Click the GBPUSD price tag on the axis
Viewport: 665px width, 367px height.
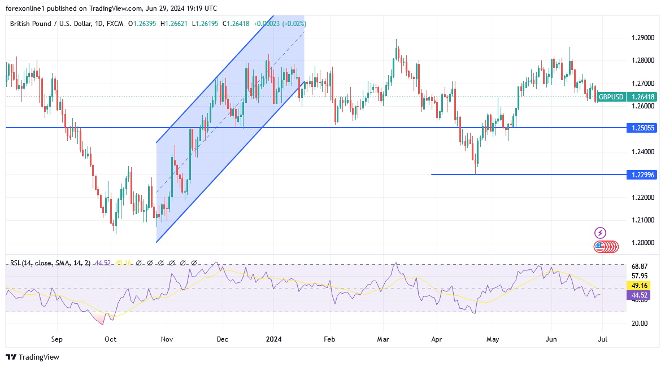coord(611,97)
